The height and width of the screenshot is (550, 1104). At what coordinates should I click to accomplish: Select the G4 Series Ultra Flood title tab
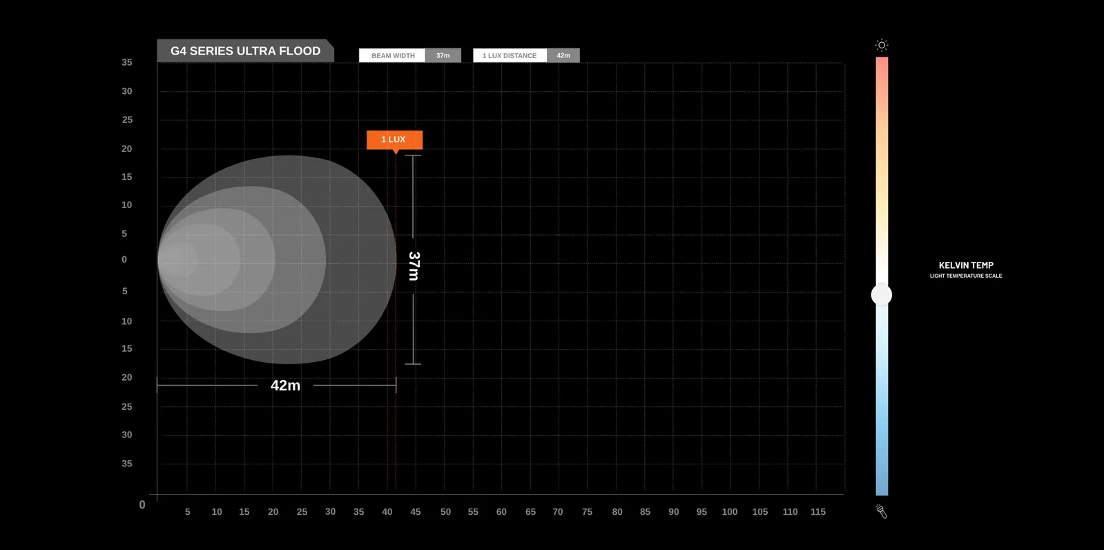245,51
